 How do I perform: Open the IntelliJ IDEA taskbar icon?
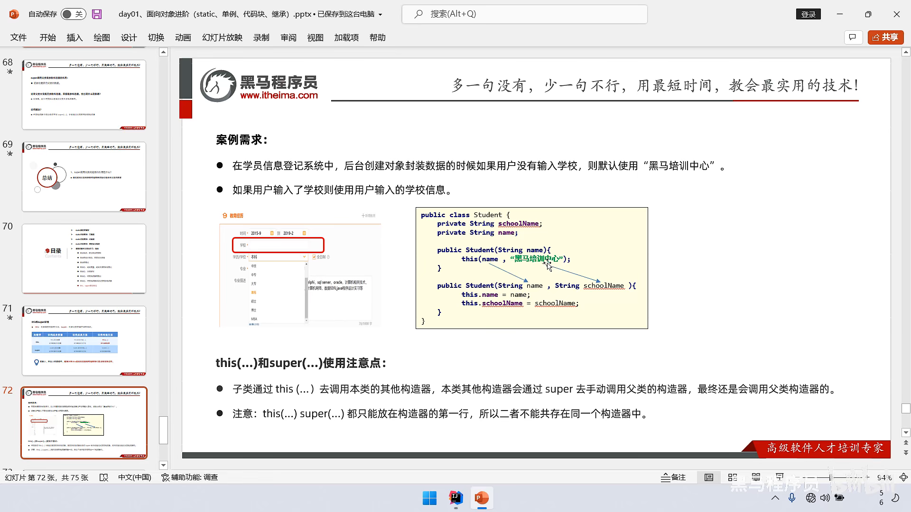point(455,498)
